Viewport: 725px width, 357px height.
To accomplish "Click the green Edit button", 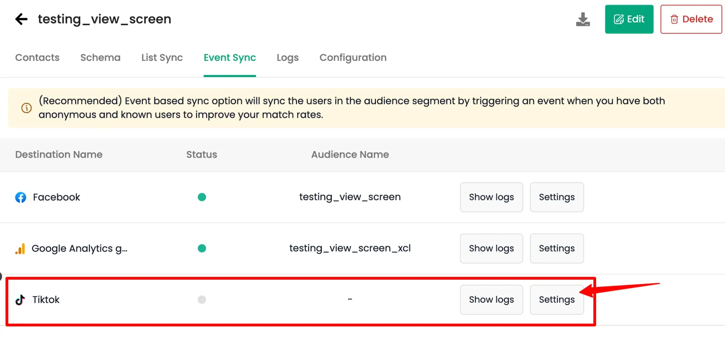I will [x=629, y=19].
